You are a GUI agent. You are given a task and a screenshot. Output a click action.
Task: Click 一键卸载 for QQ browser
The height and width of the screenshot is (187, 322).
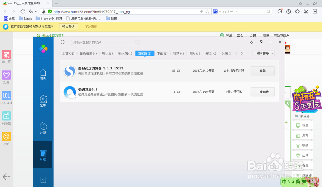262,92
